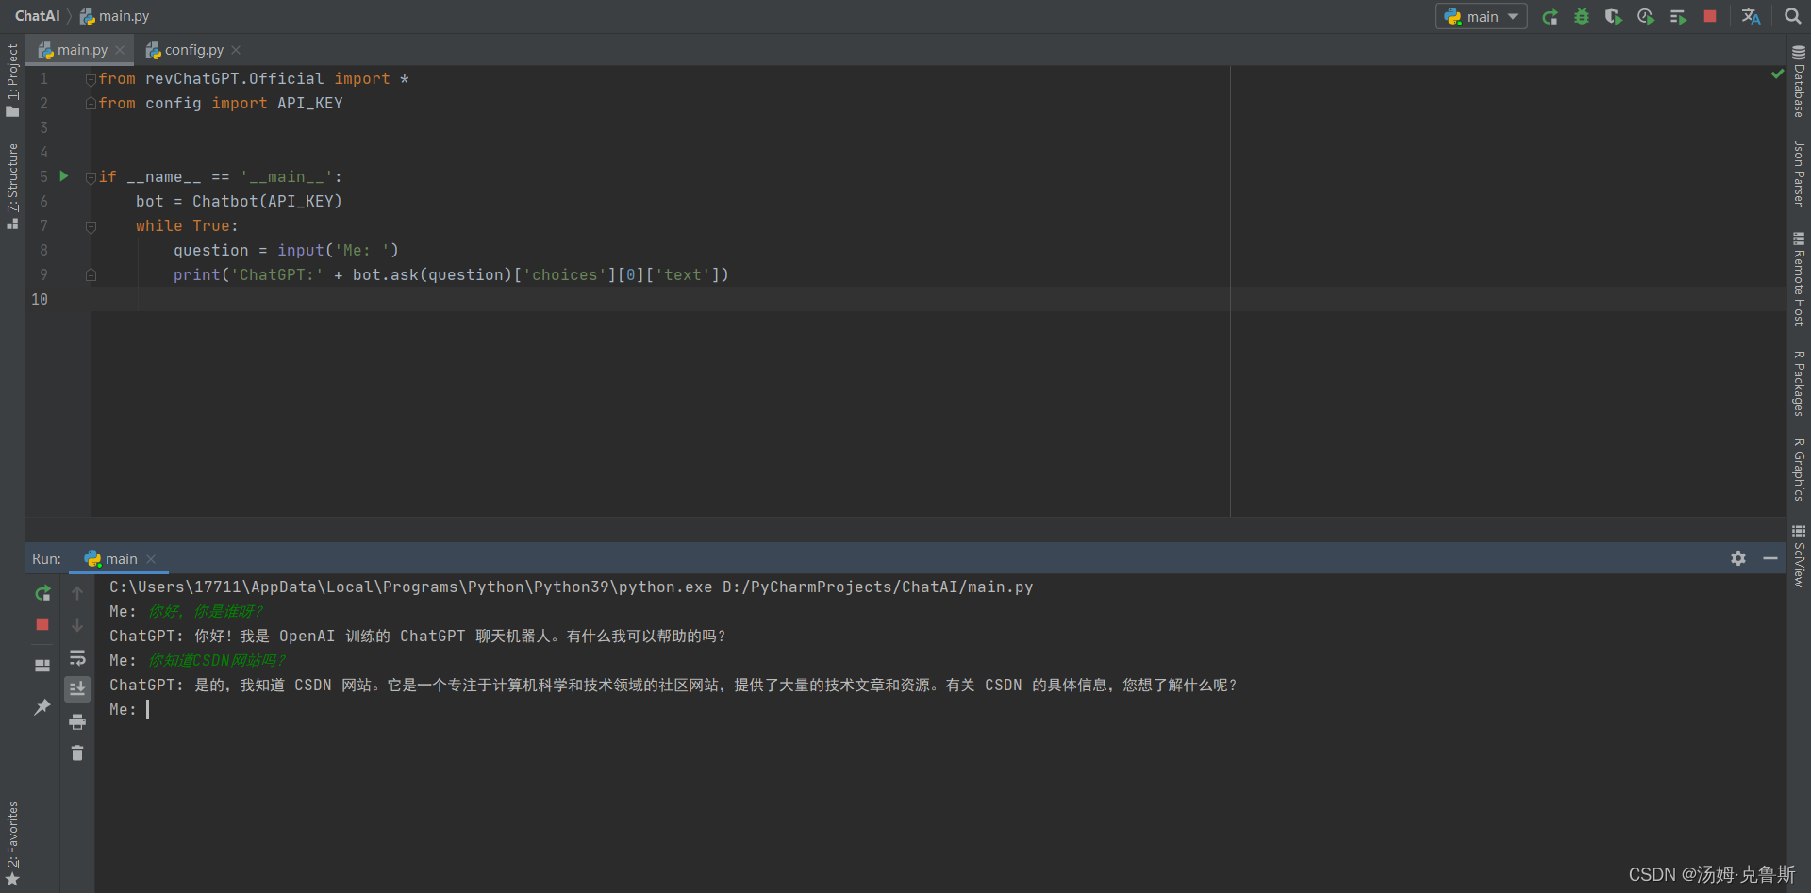
Task: Click the ChatGPT reply about CSDN 网站
Action: click(x=673, y=686)
